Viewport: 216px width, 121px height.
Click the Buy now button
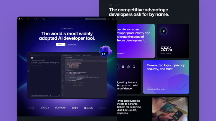[60, 44]
